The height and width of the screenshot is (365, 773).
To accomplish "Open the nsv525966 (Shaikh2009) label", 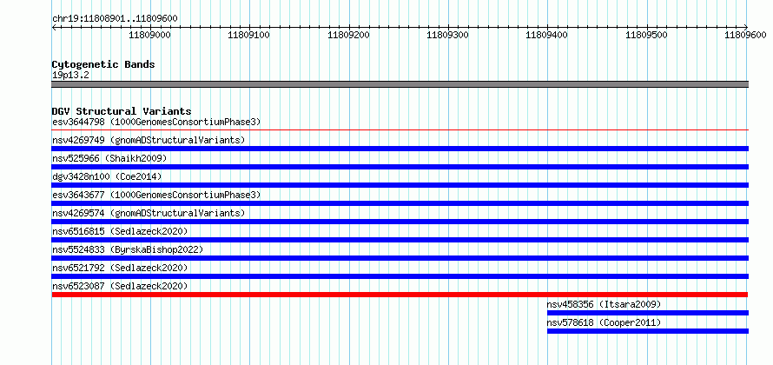I will pos(109,158).
